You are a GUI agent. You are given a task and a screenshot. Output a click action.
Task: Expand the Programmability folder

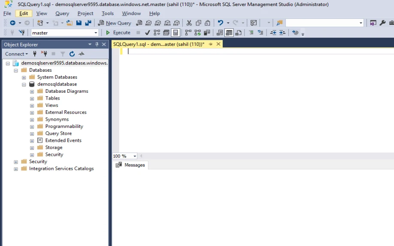[32, 127]
